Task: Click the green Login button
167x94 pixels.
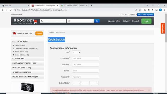Action: 146,21
